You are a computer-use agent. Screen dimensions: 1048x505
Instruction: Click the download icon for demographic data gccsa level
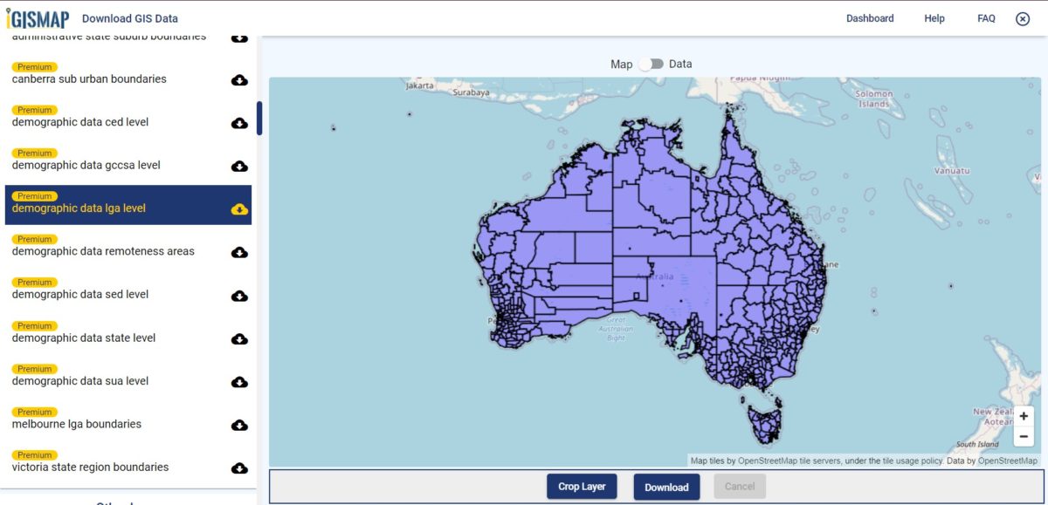[x=238, y=166]
